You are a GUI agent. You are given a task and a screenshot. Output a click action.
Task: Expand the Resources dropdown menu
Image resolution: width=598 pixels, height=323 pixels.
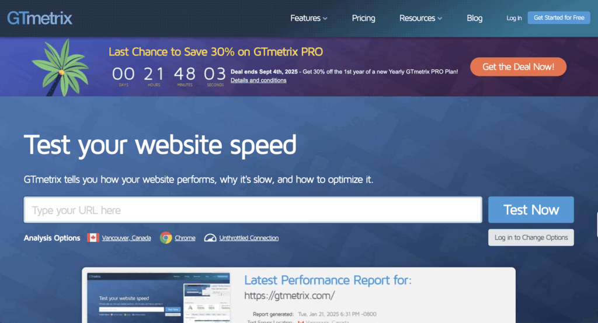[x=420, y=18]
